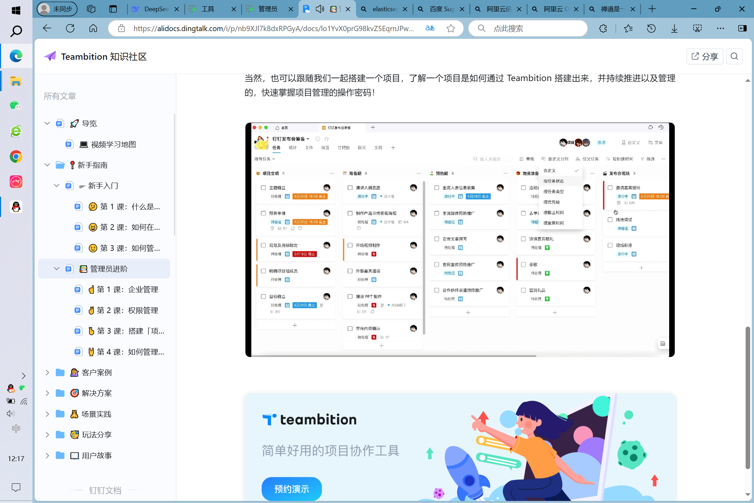Expand the 用户故事 folder
Screen dimensions: 754x503
[x=47, y=455]
